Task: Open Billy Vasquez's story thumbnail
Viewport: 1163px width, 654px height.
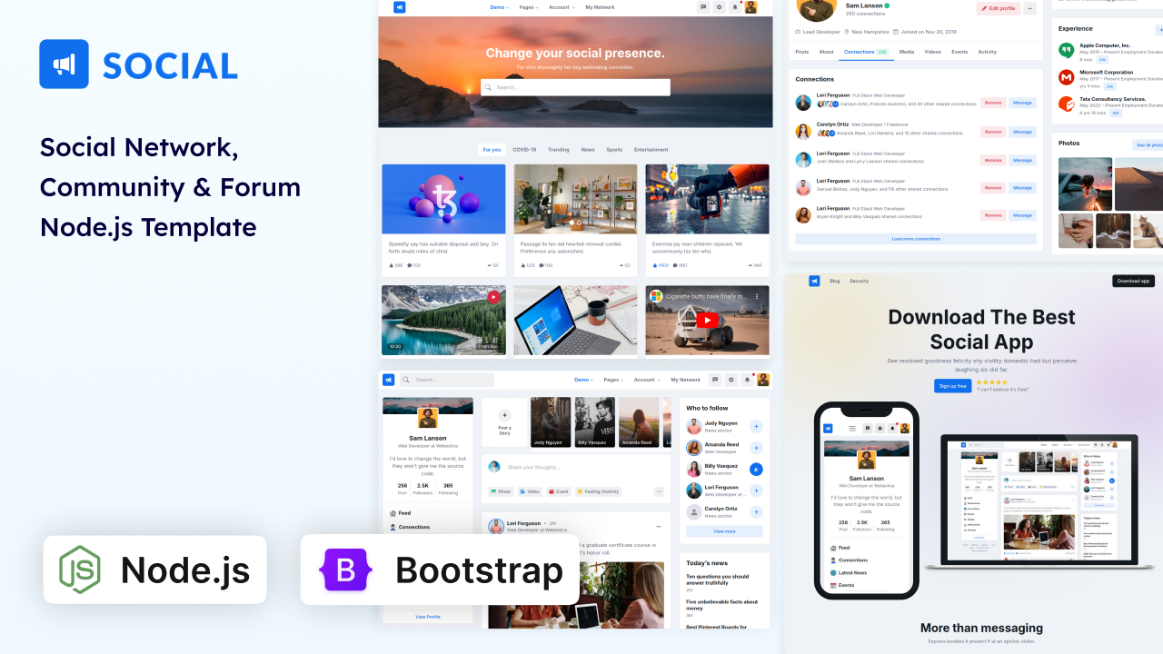Action: pos(595,422)
